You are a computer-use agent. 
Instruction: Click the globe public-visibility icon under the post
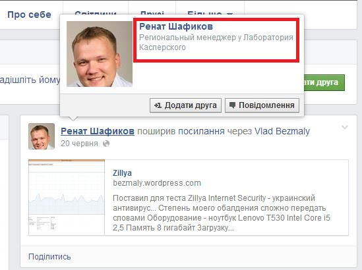point(106,144)
